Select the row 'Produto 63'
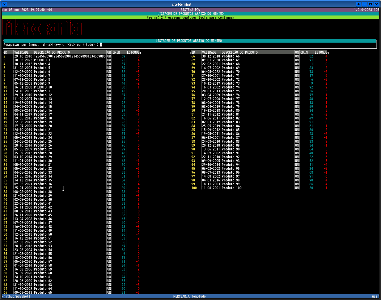Viewport: 381px width, 300px height. (72, 285)
